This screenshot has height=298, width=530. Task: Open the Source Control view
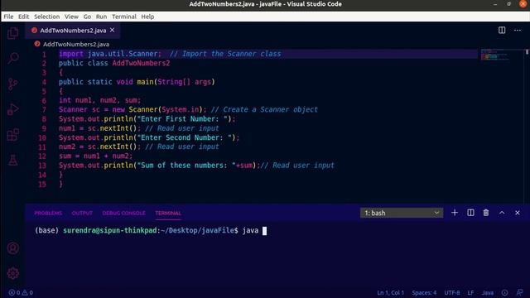coord(13,84)
